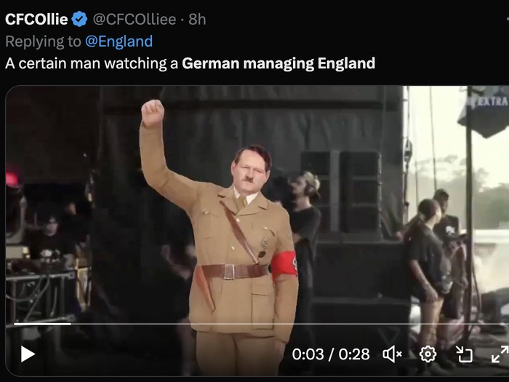The image size is (509, 382).
Task: Open the tweet via the 8h timestamp
Action: pos(197,19)
